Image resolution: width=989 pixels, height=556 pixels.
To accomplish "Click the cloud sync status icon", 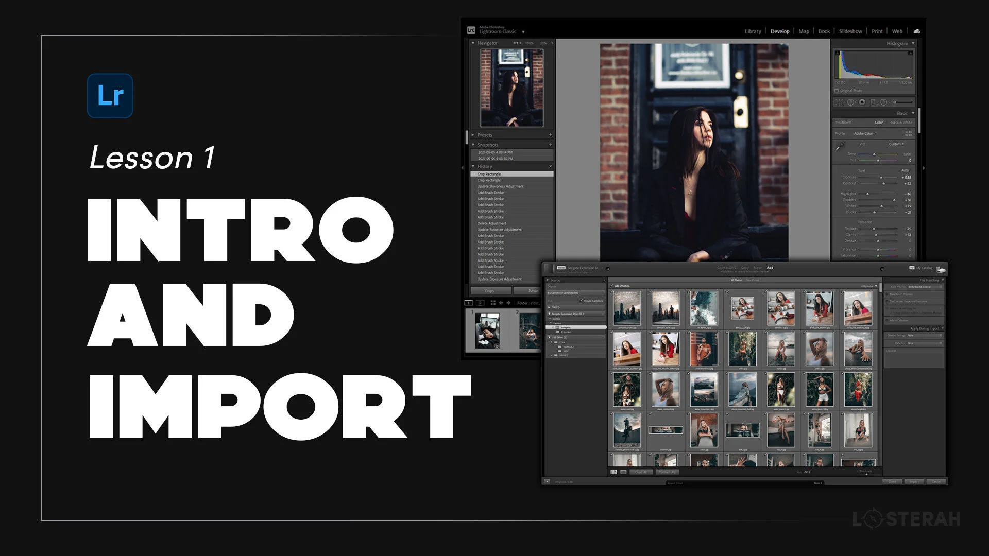I will coord(916,31).
